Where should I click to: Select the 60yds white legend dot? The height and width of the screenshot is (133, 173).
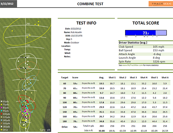click(x=1, y=102)
